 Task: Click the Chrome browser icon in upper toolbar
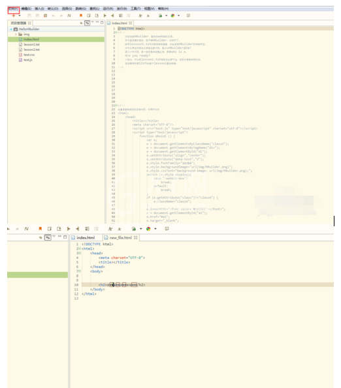(172, 16)
